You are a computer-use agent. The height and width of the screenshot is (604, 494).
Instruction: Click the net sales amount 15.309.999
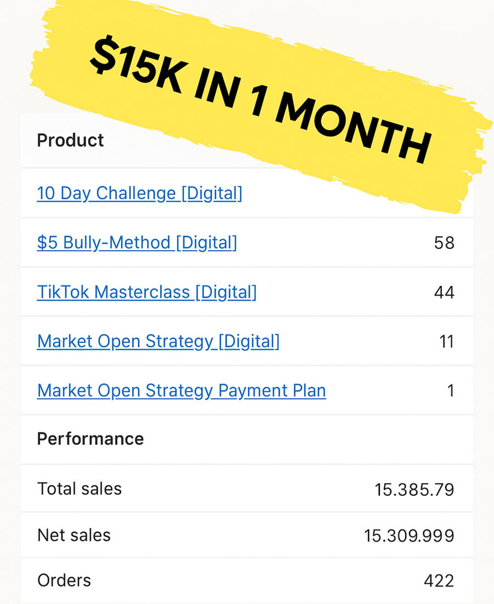pos(409,536)
